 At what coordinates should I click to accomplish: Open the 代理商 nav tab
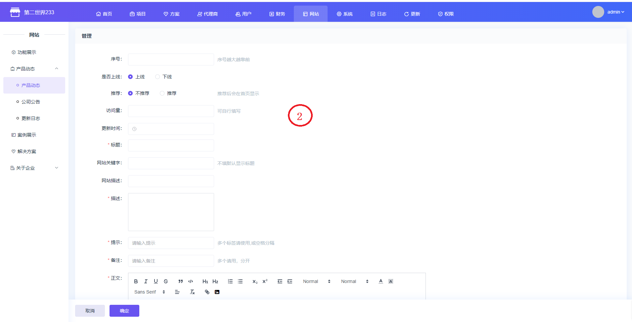[207, 14]
